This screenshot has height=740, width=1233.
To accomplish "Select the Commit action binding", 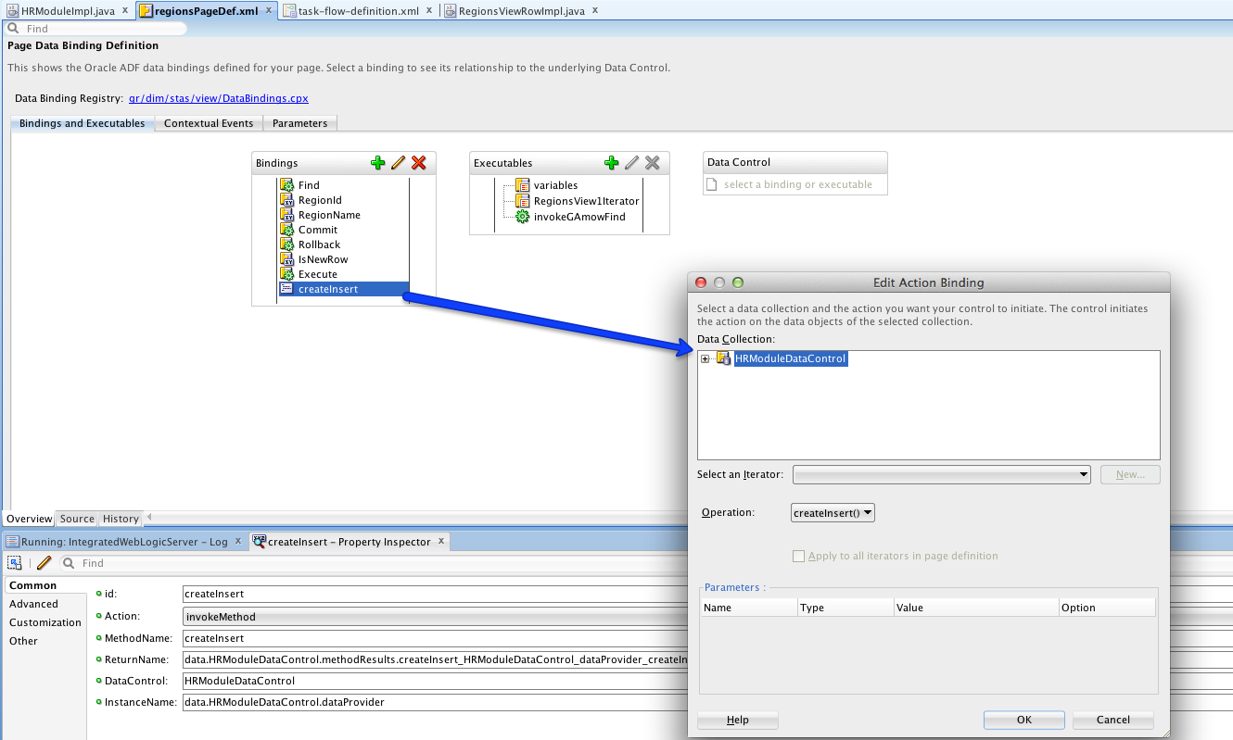I will tap(313, 229).
